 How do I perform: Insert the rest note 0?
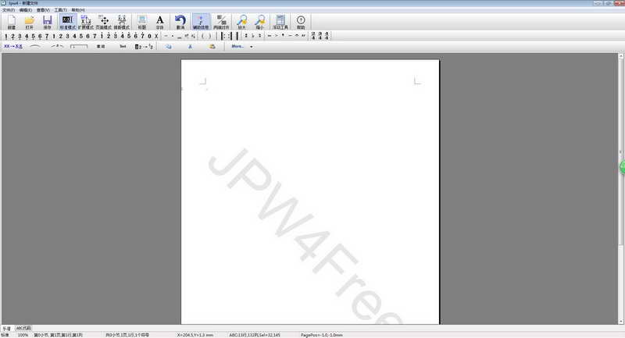(149, 36)
